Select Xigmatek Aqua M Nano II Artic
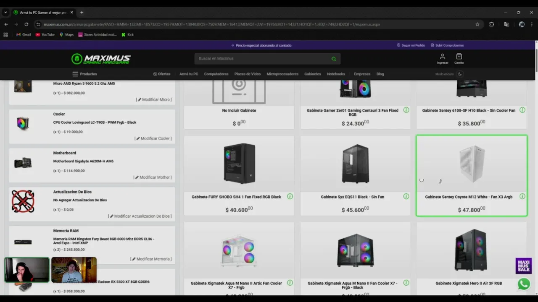Viewport: 538px width, 302px height. pyautogui.click(x=239, y=259)
